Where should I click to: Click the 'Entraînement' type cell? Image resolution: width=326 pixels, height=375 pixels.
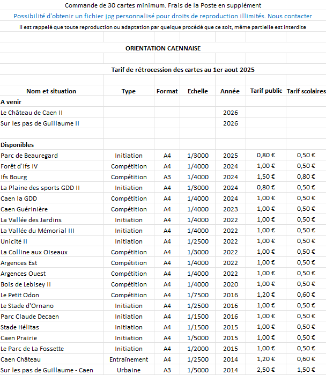tap(129, 359)
